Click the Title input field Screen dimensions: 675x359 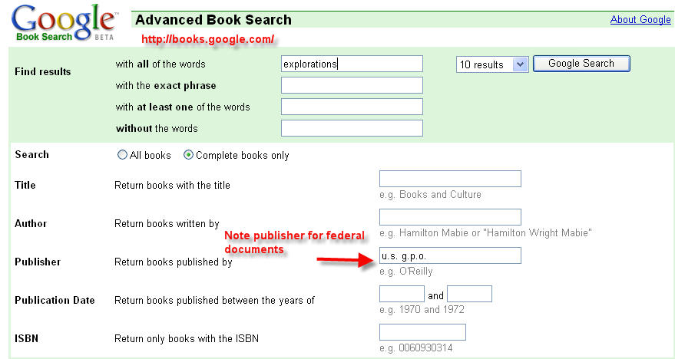pyautogui.click(x=450, y=179)
